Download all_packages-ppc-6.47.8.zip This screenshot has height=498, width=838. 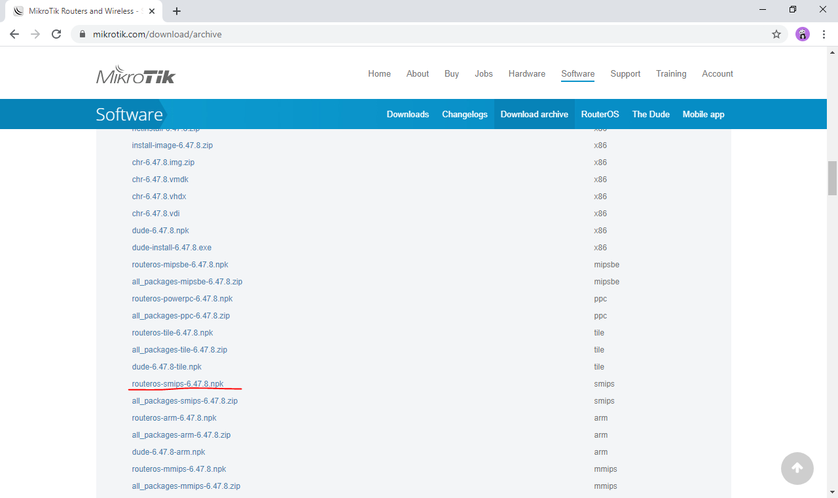click(181, 316)
